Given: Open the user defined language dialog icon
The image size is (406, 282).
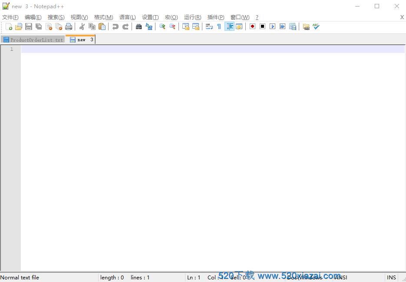Looking at the screenshot, I should [x=239, y=26].
